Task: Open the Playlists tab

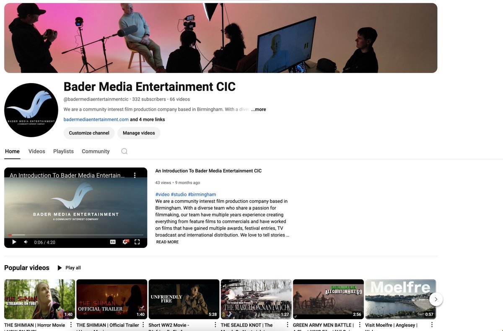Action: (63, 151)
